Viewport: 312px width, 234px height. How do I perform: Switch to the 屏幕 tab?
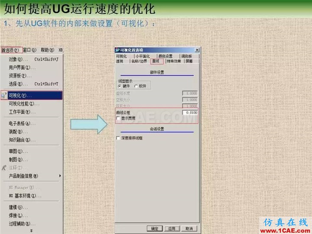[x=189, y=61]
